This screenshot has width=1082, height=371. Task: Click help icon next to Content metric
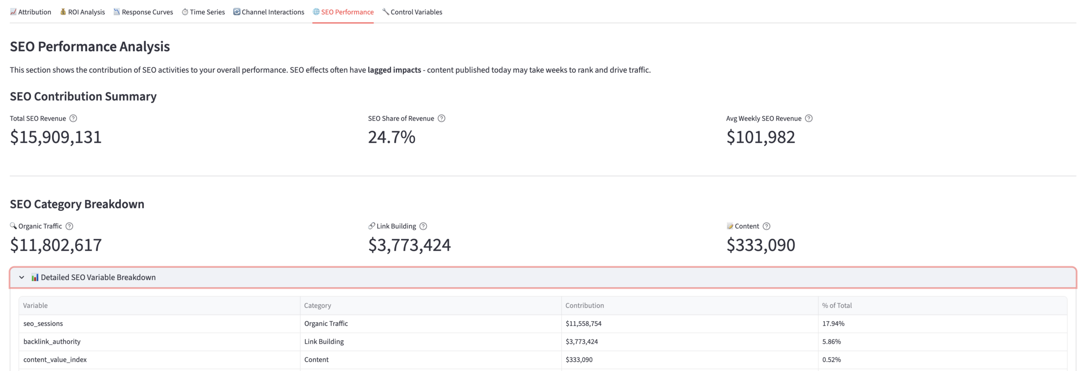pos(766,226)
